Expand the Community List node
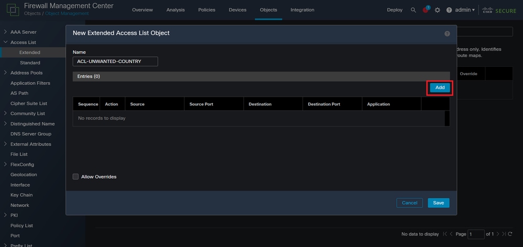523x247 pixels. 5,113
